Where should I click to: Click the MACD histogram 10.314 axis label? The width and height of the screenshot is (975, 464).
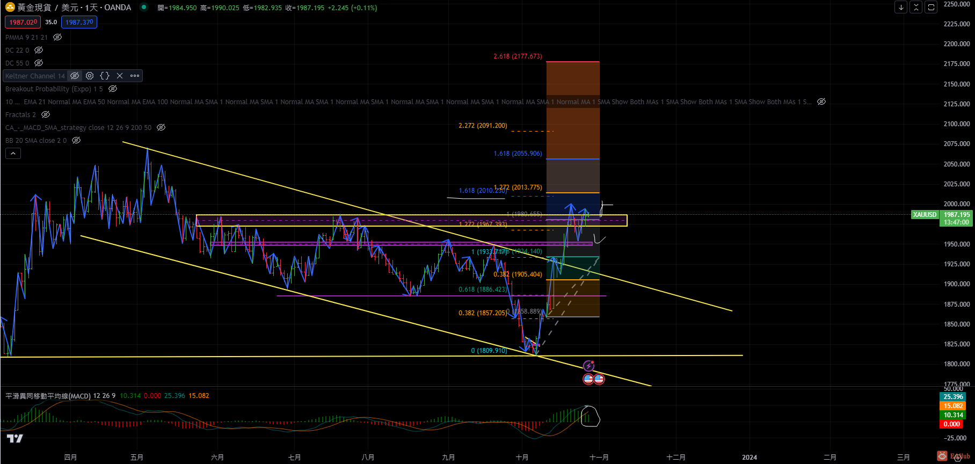click(x=953, y=415)
